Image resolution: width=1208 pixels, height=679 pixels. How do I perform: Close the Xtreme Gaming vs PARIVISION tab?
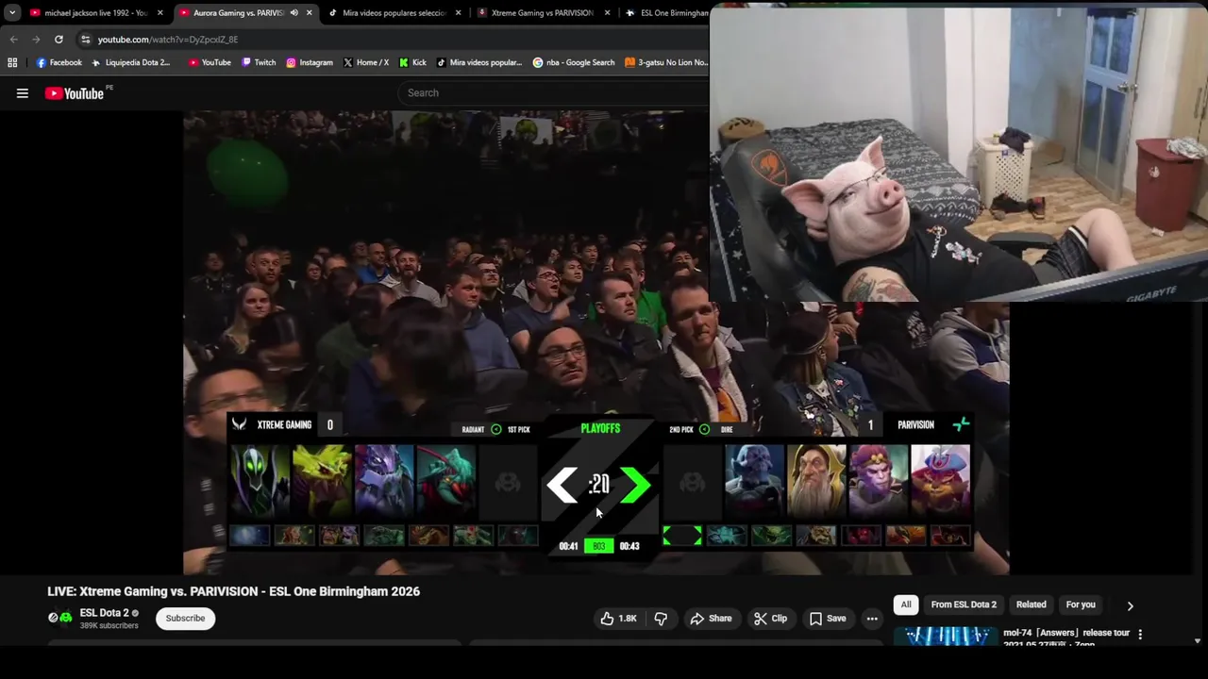point(607,13)
